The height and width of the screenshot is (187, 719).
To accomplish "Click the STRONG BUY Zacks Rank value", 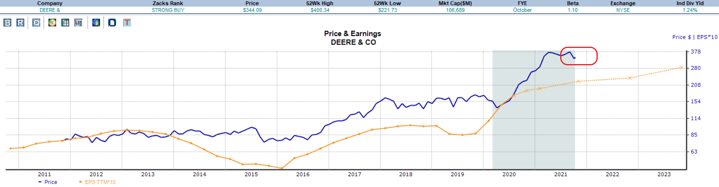I will click(168, 10).
